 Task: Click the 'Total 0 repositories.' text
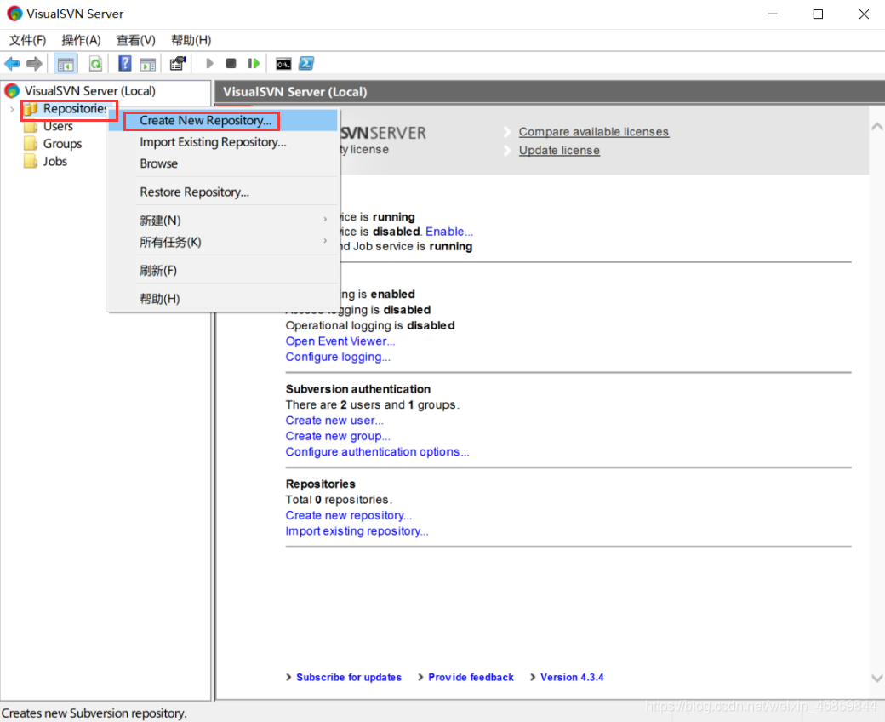click(x=339, y=500)
